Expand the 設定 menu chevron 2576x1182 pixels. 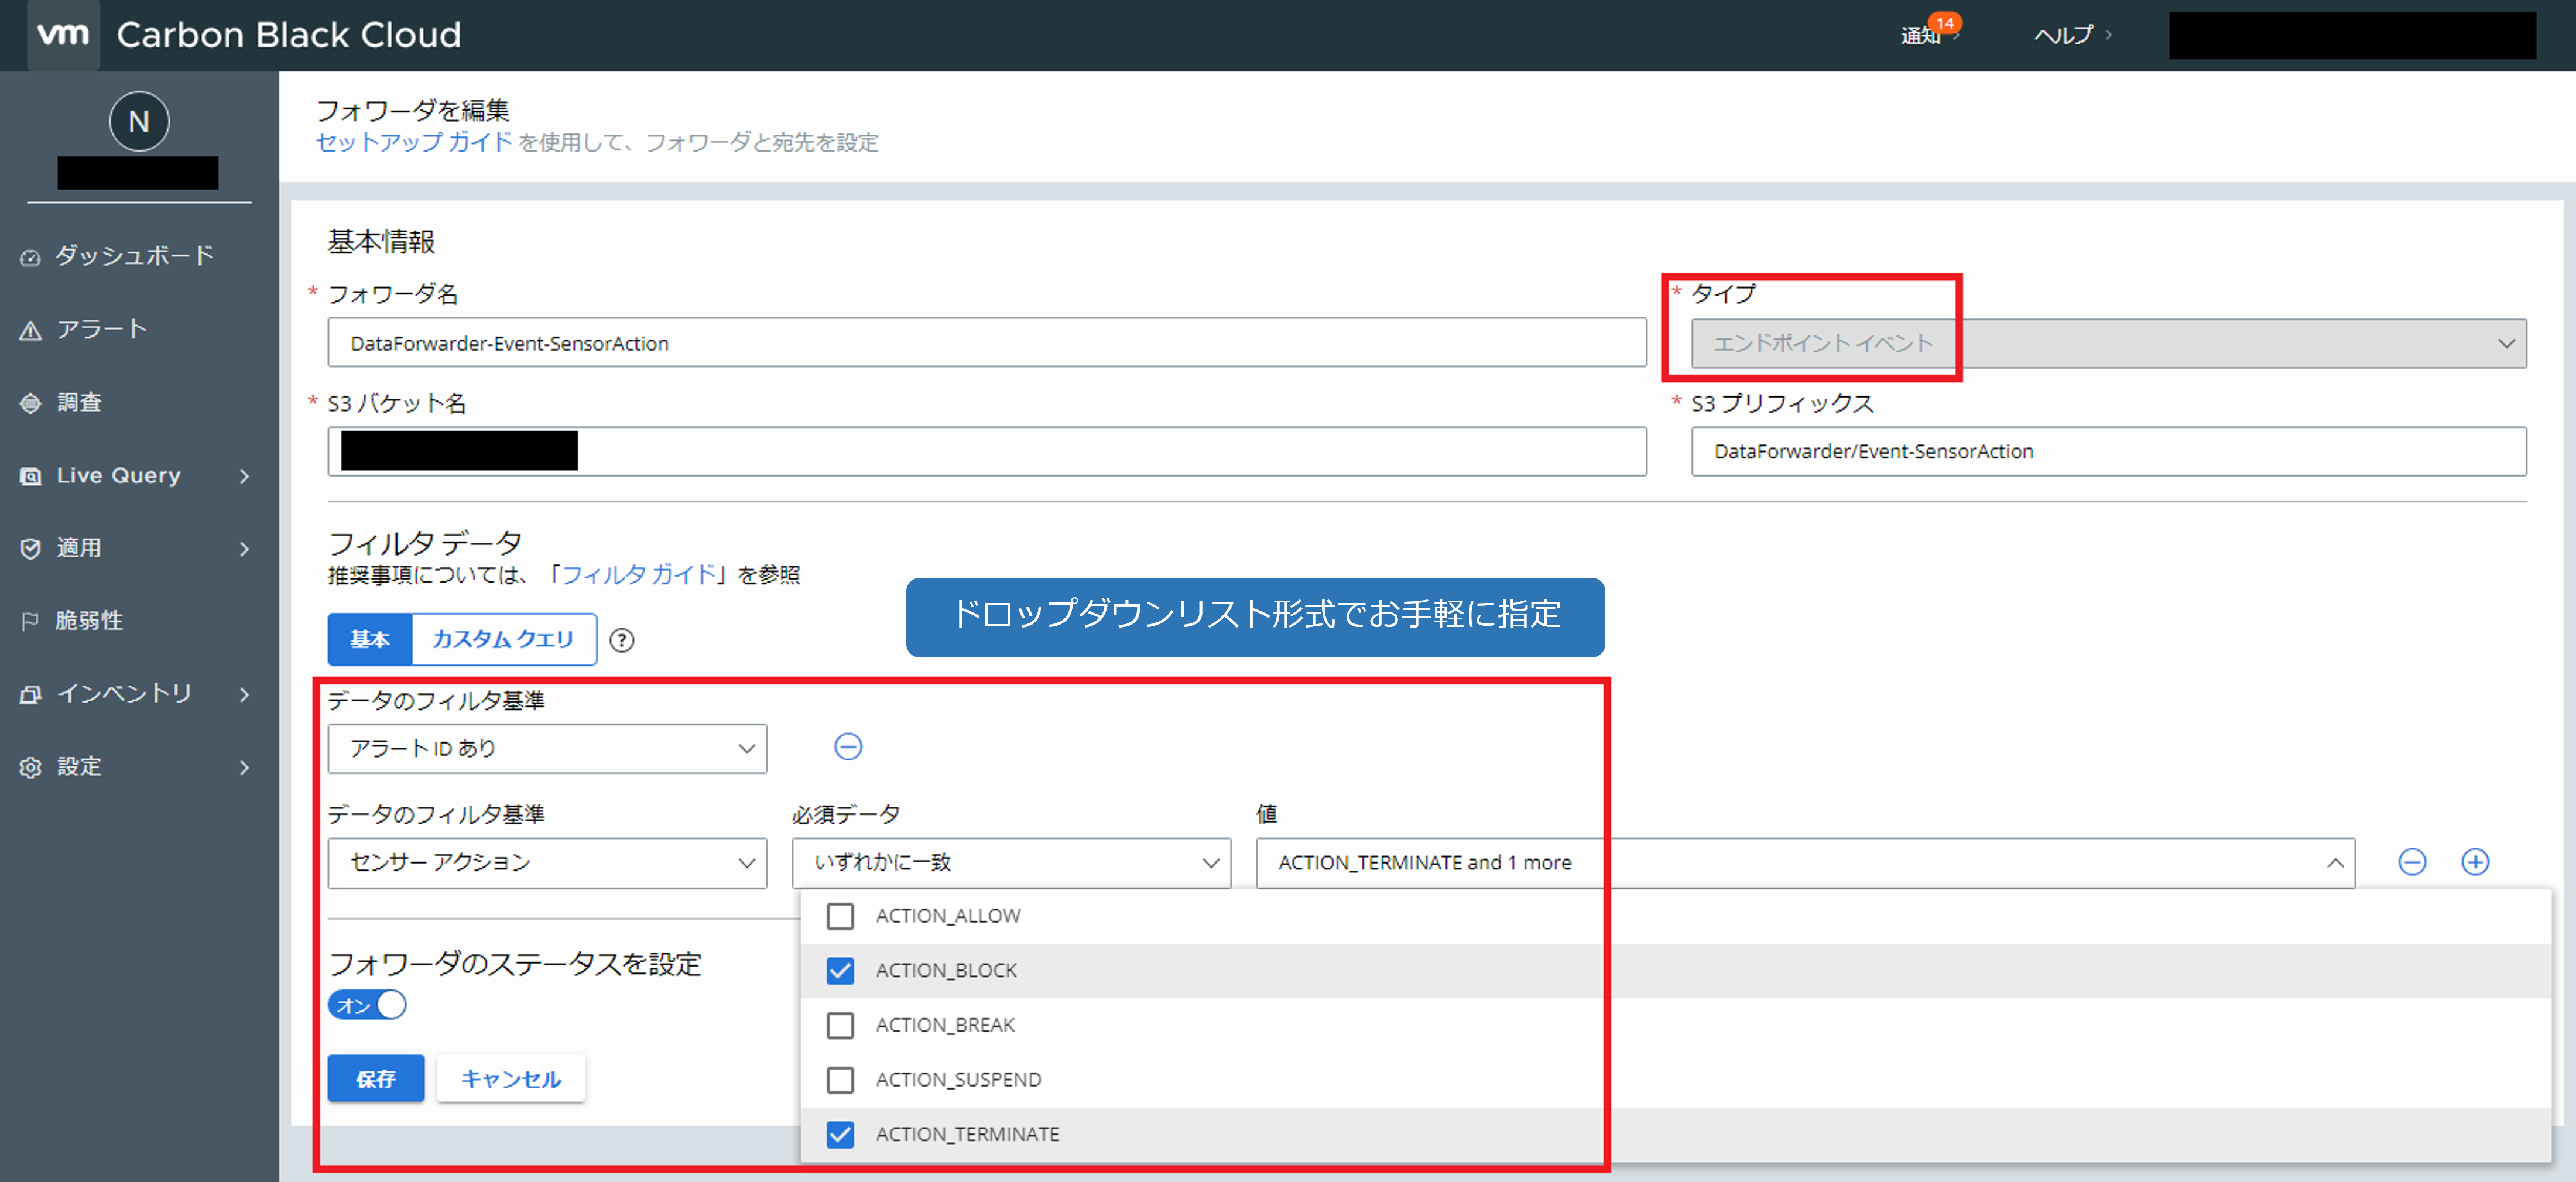(x=245, y=767)
